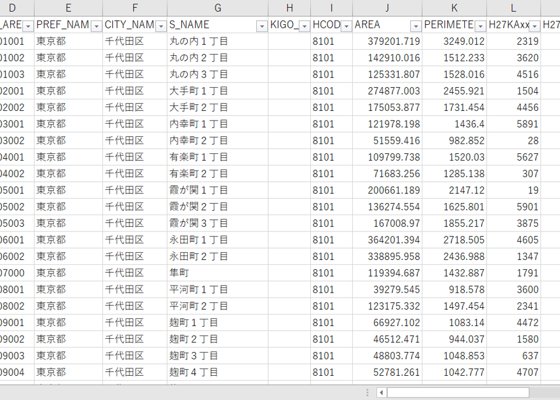Select cell 霞が関３丁目

pyautogui.click(x=218, y=223)
